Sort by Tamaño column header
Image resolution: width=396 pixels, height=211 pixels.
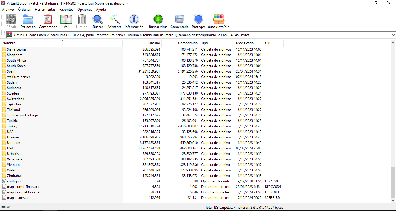(142, 43)
